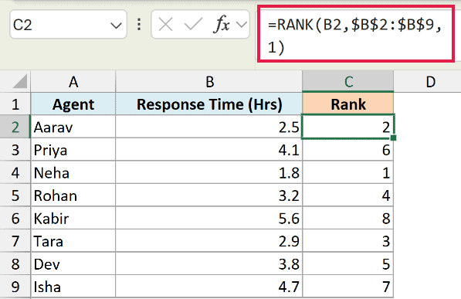Click response time 1.8 cell

pyautogui.click(x=209, y=172)
